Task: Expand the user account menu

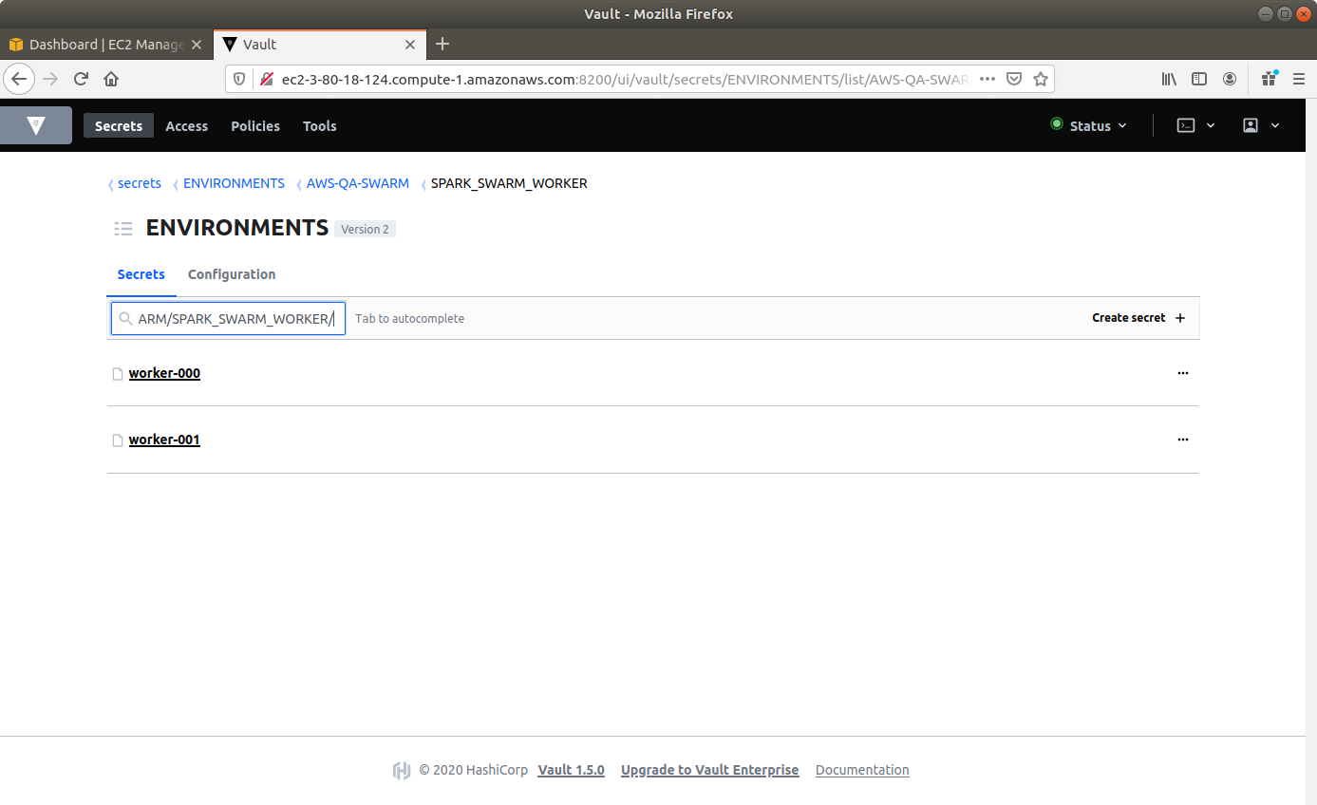Action: pyautogui.click(x=1261, y=125)
